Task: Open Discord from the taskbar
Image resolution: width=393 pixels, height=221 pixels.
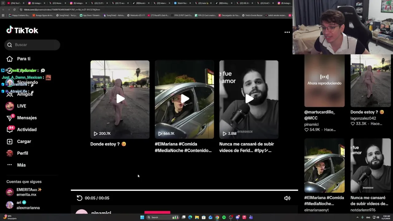Action: click(237, 217)
